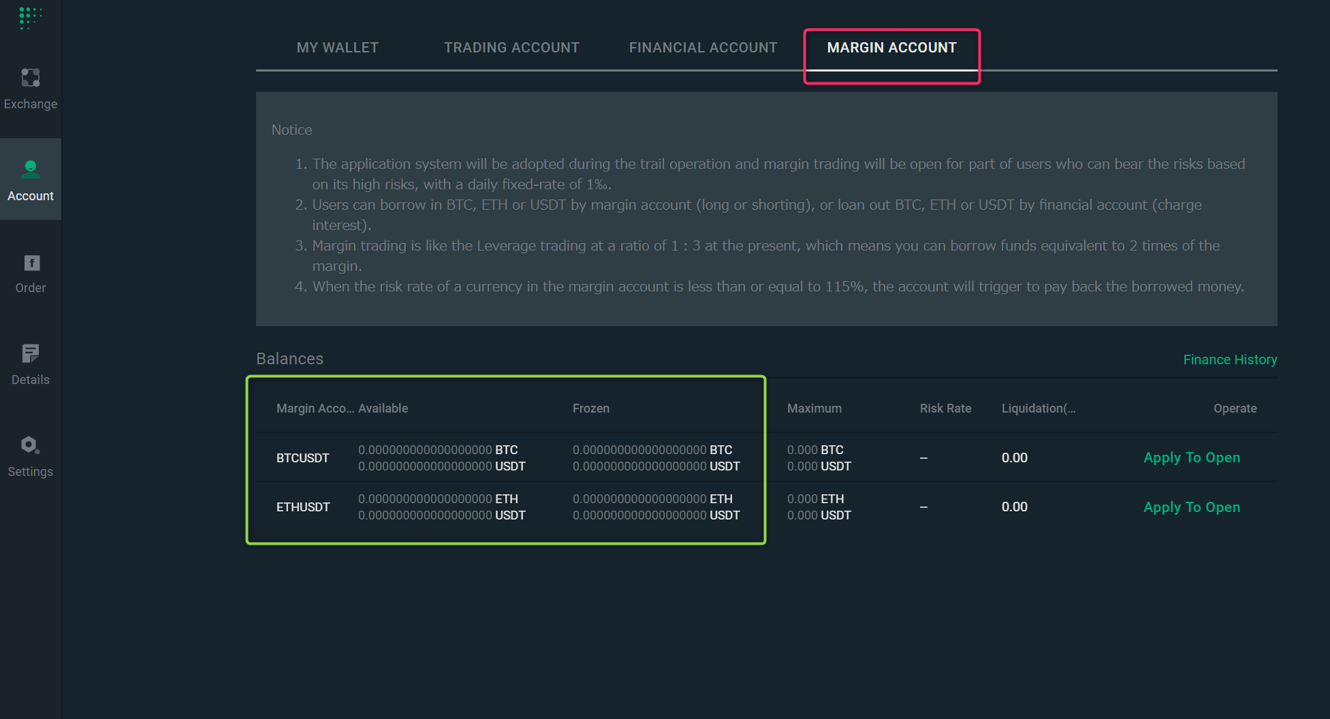This screenshot has width=1330, height=719.
Task: Click BTCUSDT frozen BTC balance value
Action: click(x=652, y=450)
